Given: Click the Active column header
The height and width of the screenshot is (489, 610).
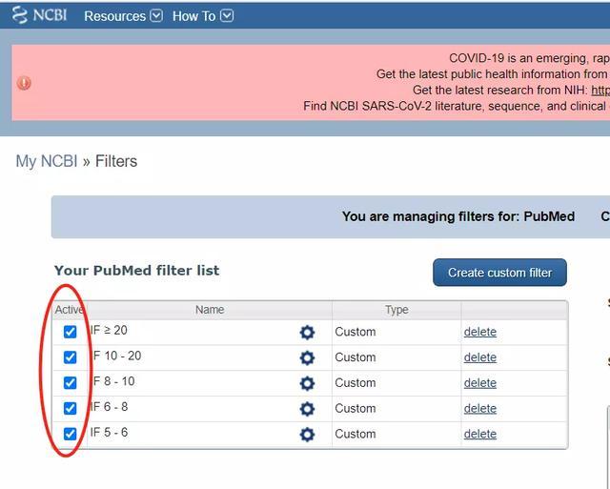Looking at the screenshot, I should point(69,310).
